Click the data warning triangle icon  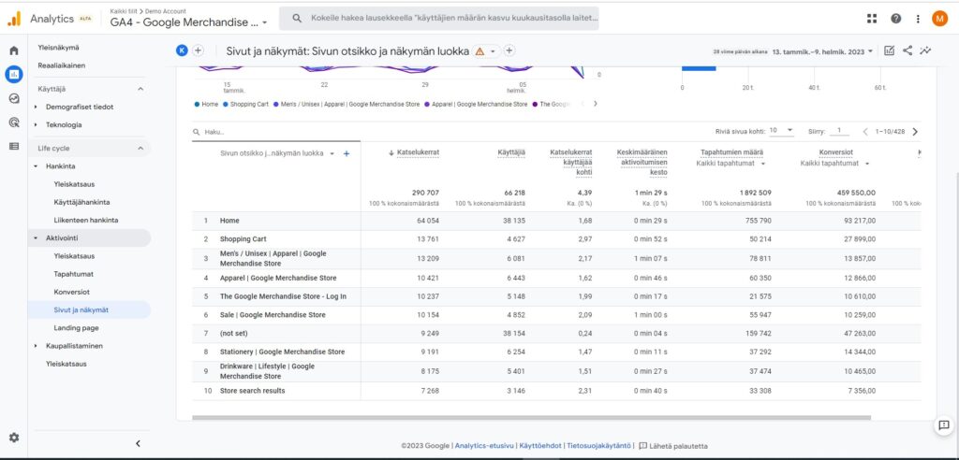click(479, 51)
